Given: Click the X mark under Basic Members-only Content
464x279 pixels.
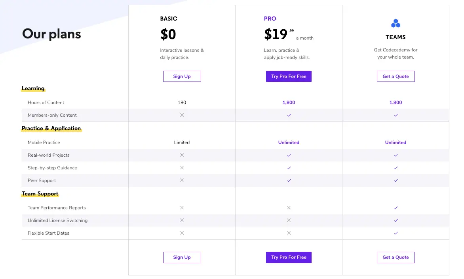Looking at the screenshot, I should [182, 115].
